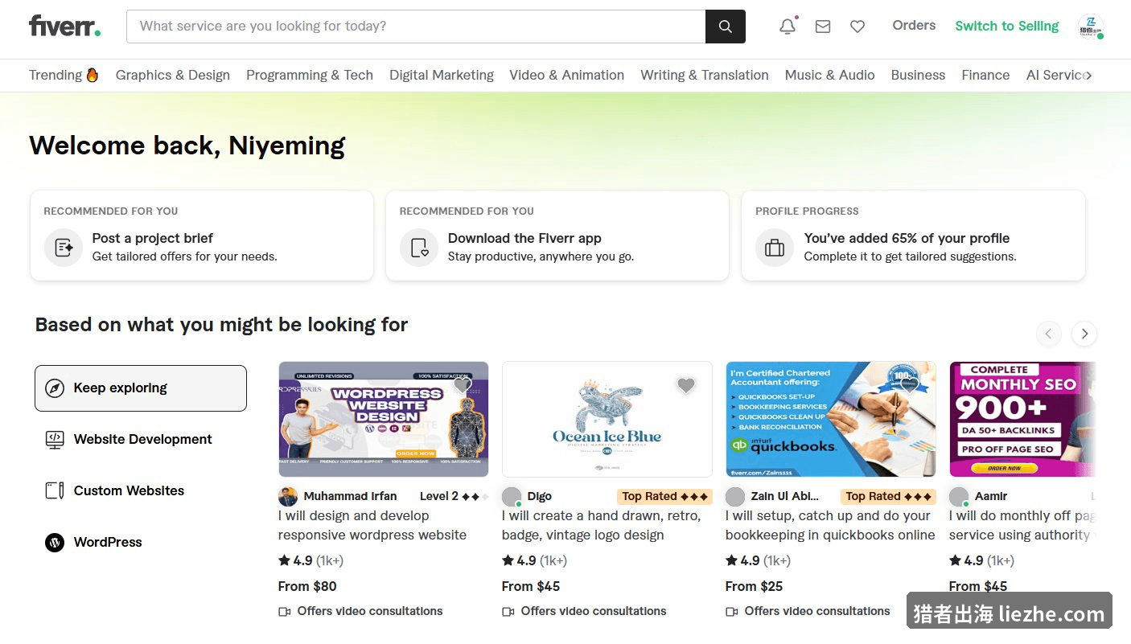
Task: Open the Graphics & Design category
Action: click(173, 75)
